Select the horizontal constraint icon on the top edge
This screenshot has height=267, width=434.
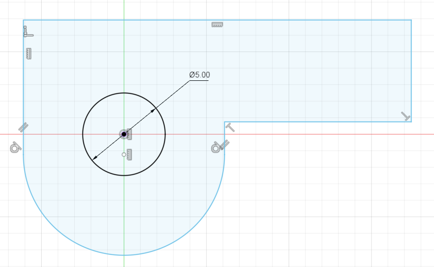point(217,24)
